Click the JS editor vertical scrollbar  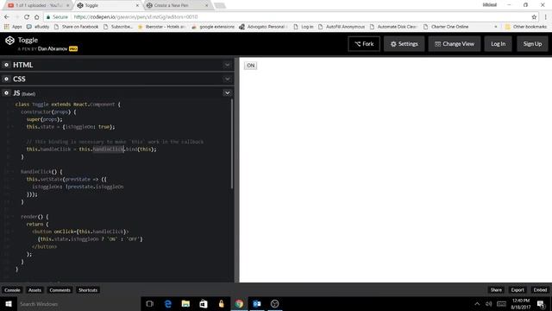coord(232,144)
